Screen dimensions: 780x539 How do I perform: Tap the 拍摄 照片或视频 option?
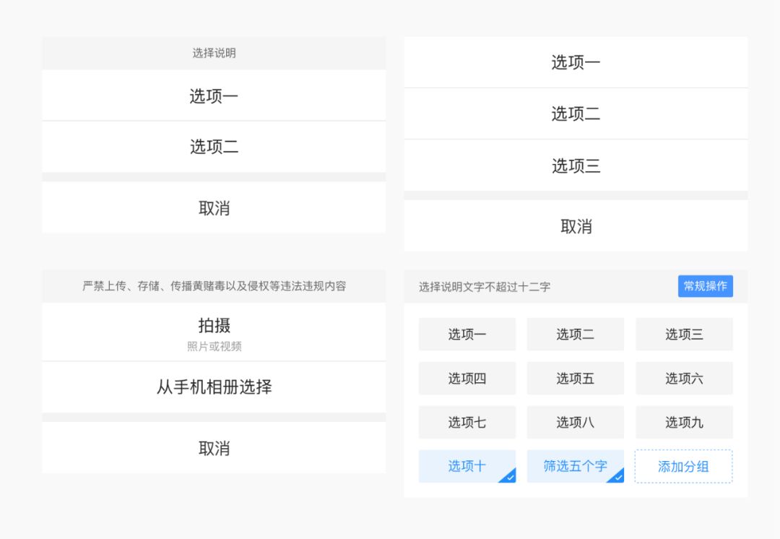(214, 332)
